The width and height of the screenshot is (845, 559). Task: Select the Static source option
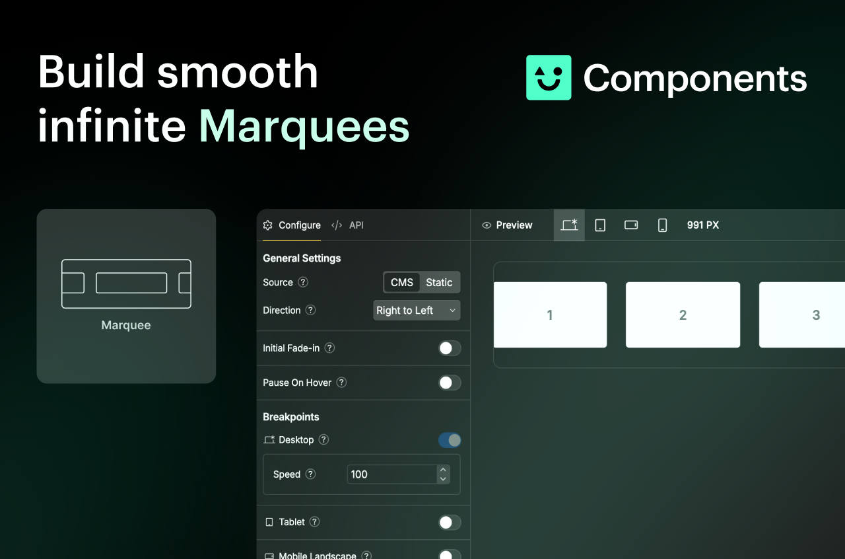coord(439,282)
